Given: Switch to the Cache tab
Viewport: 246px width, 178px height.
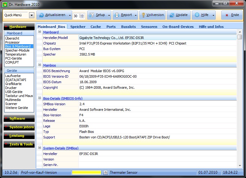Looking at the screenshot, I should coord(96,27).
